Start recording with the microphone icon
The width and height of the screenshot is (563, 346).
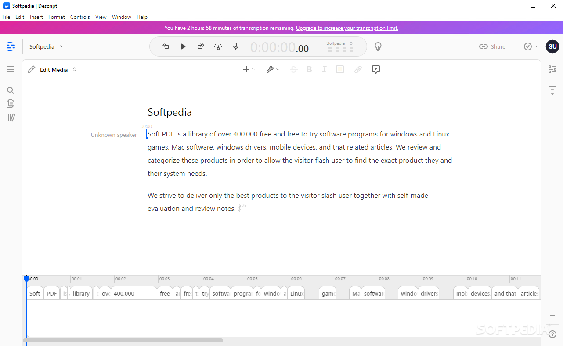pyautogui.click(x=236, y=46)
